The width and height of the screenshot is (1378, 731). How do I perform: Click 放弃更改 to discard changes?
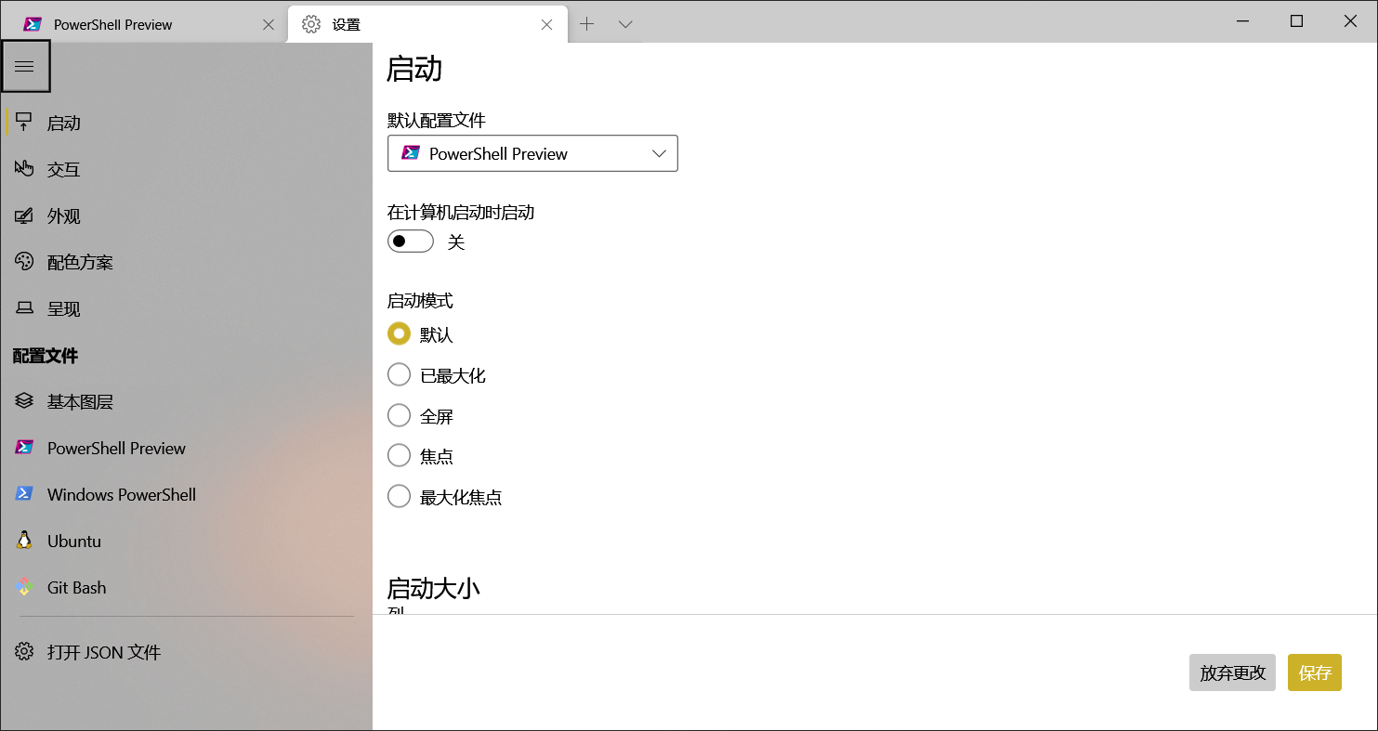[x=1232, y=672]
